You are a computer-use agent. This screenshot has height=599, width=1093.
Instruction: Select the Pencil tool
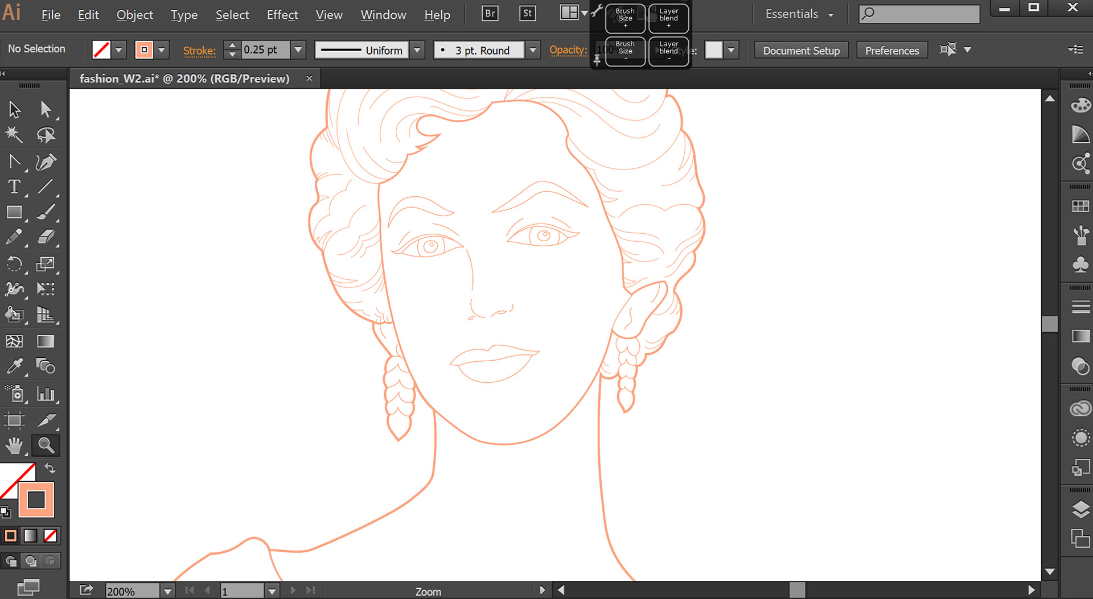tap(14, 237)
